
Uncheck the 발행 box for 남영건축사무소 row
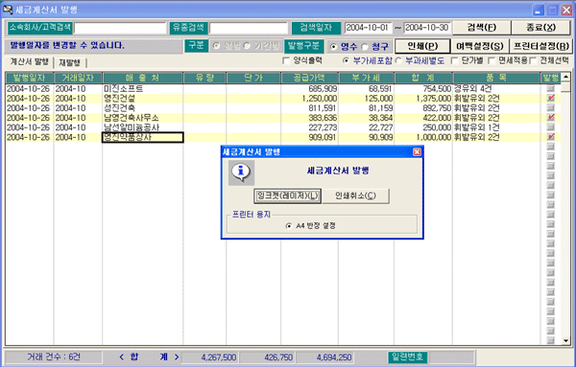(x=551, y=117)
